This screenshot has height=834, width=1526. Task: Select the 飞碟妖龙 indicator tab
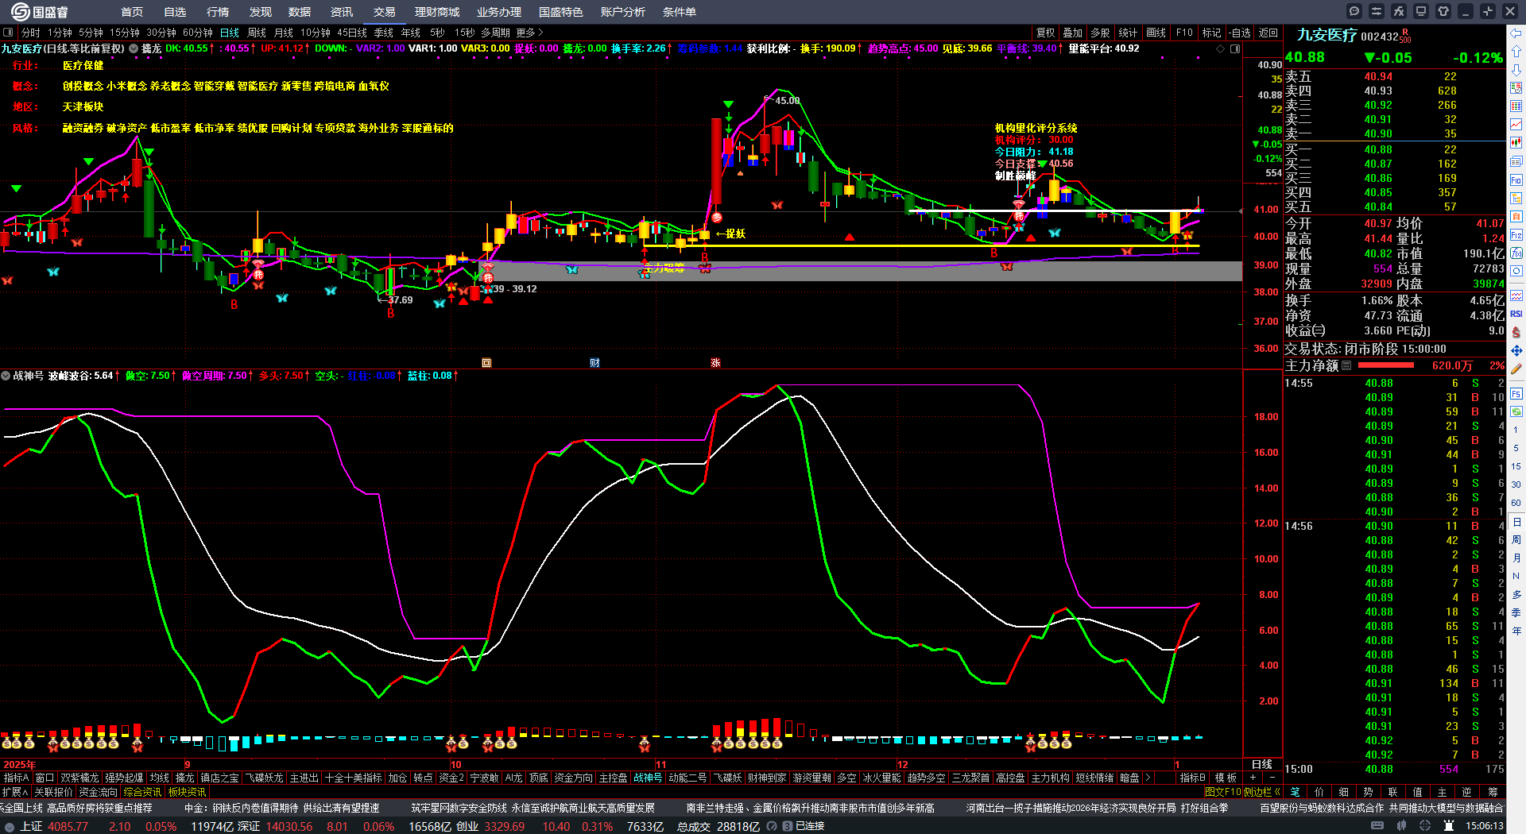pyautogui.click(x=264, y=778)
